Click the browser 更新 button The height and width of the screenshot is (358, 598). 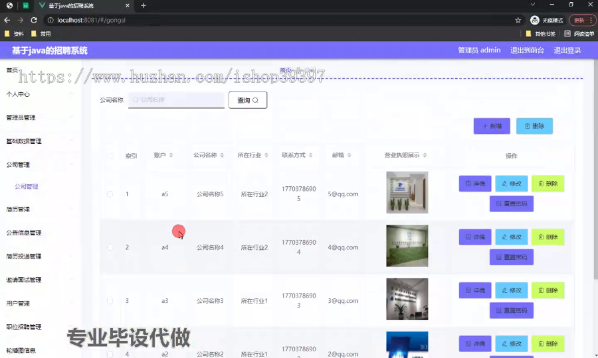(x=581, y=20)
